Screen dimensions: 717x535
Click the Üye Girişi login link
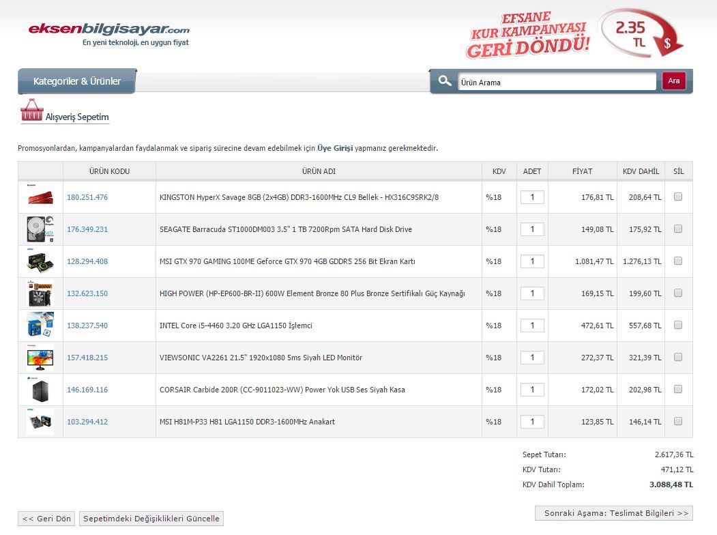335,148
